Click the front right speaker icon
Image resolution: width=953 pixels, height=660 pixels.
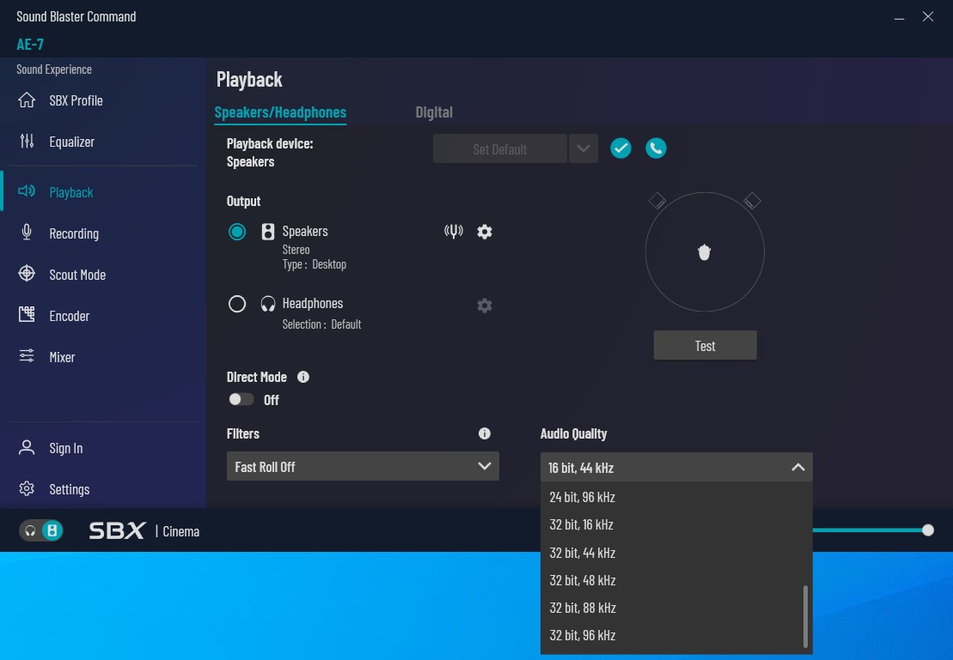[752, 201]
